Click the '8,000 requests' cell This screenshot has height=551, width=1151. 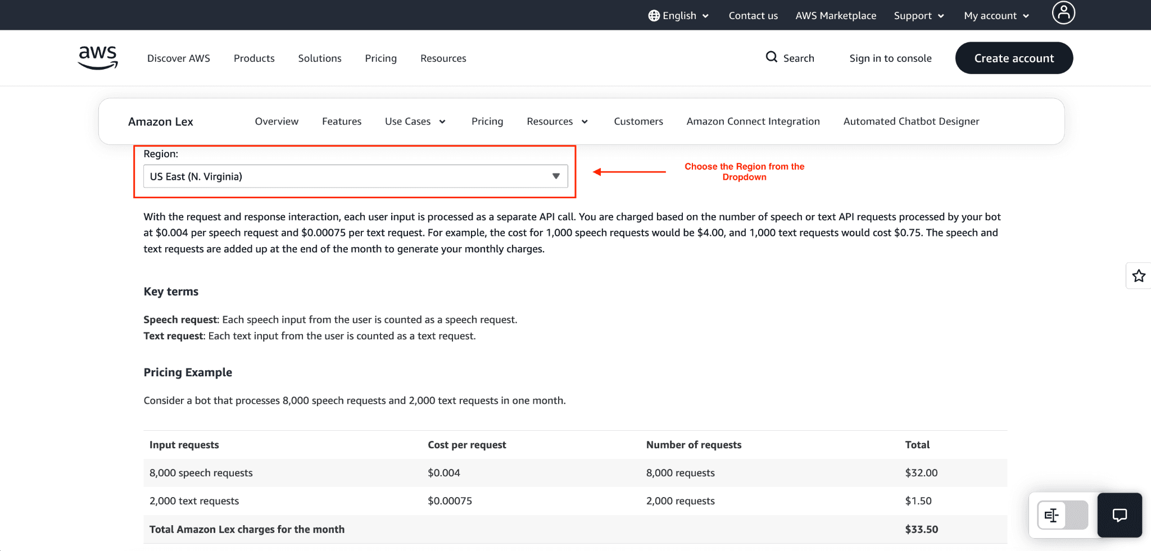coord(680,473)
